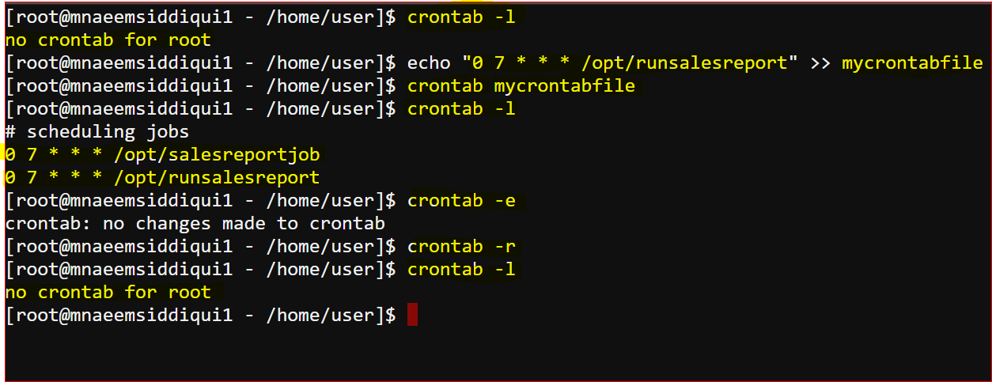The width and height of the screenshot is (992, 382).
Task: Click the final 'no crontab for root' output
Action: pyautogui.click(x=108, y=292)
